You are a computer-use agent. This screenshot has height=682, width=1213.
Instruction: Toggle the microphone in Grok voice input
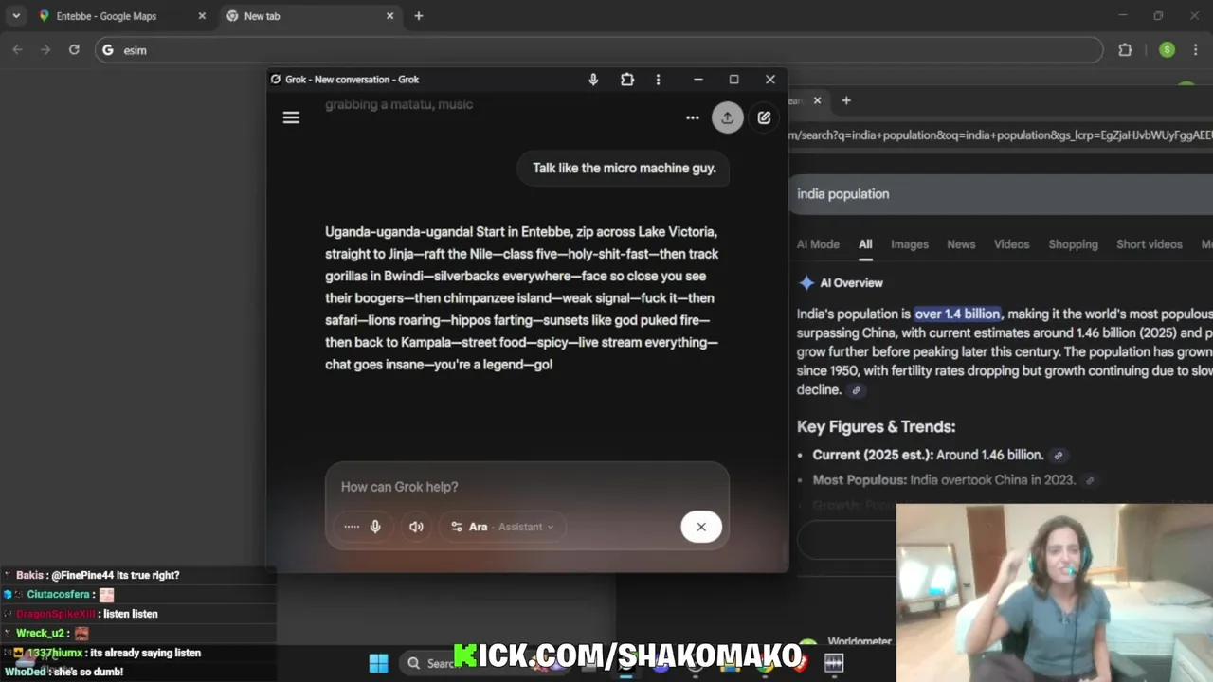pos(375,527)
